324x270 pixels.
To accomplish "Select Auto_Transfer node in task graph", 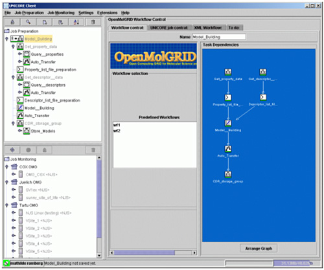I will click(228, 149).
